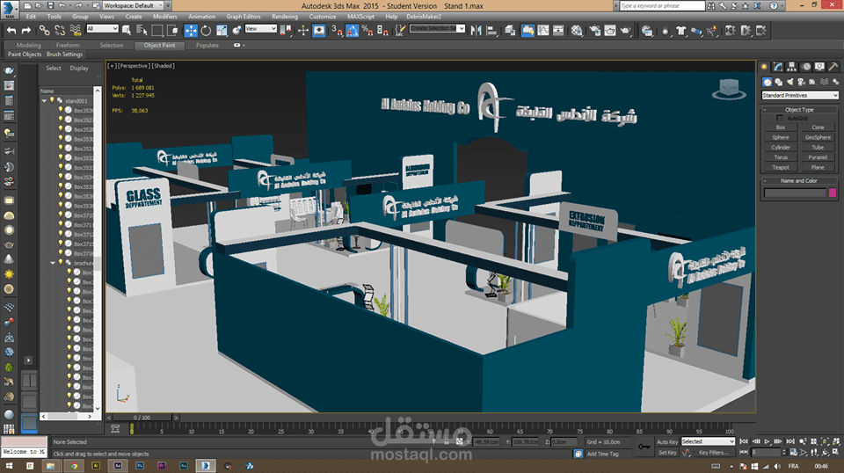Click the Cylinder object type button
Image resolution: width=844 pixels, height=473 pixels.
pos(781,148)
